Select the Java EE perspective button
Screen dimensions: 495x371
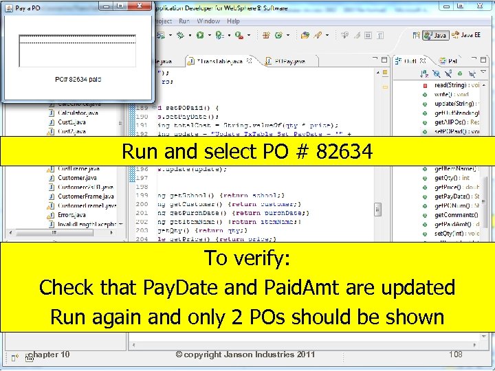pos(466,35)
